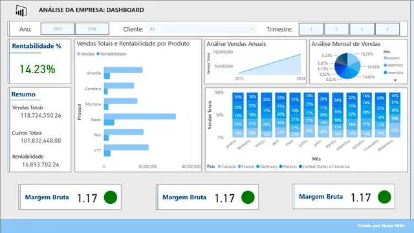Select Trimestre 4 slicer button
The height and width of the screenshot is (233, 414).
(387, 29)
